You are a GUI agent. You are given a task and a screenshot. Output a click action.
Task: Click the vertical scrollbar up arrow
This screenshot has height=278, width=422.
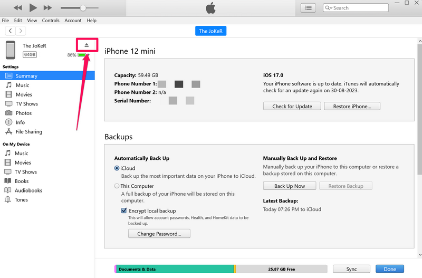pyautogui.click(x=419, y=41)
